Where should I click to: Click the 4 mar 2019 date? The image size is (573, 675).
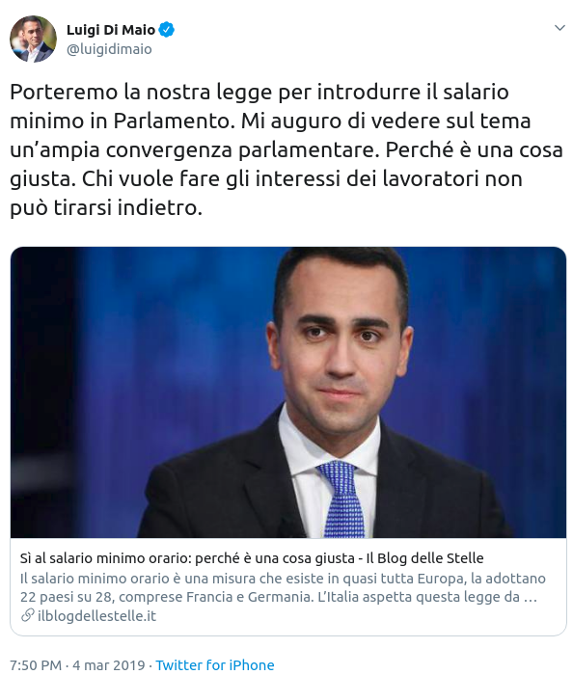[108, 665]
